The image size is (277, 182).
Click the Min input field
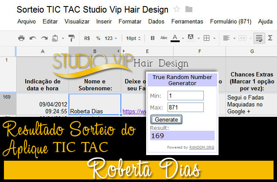tap(185, 96)
